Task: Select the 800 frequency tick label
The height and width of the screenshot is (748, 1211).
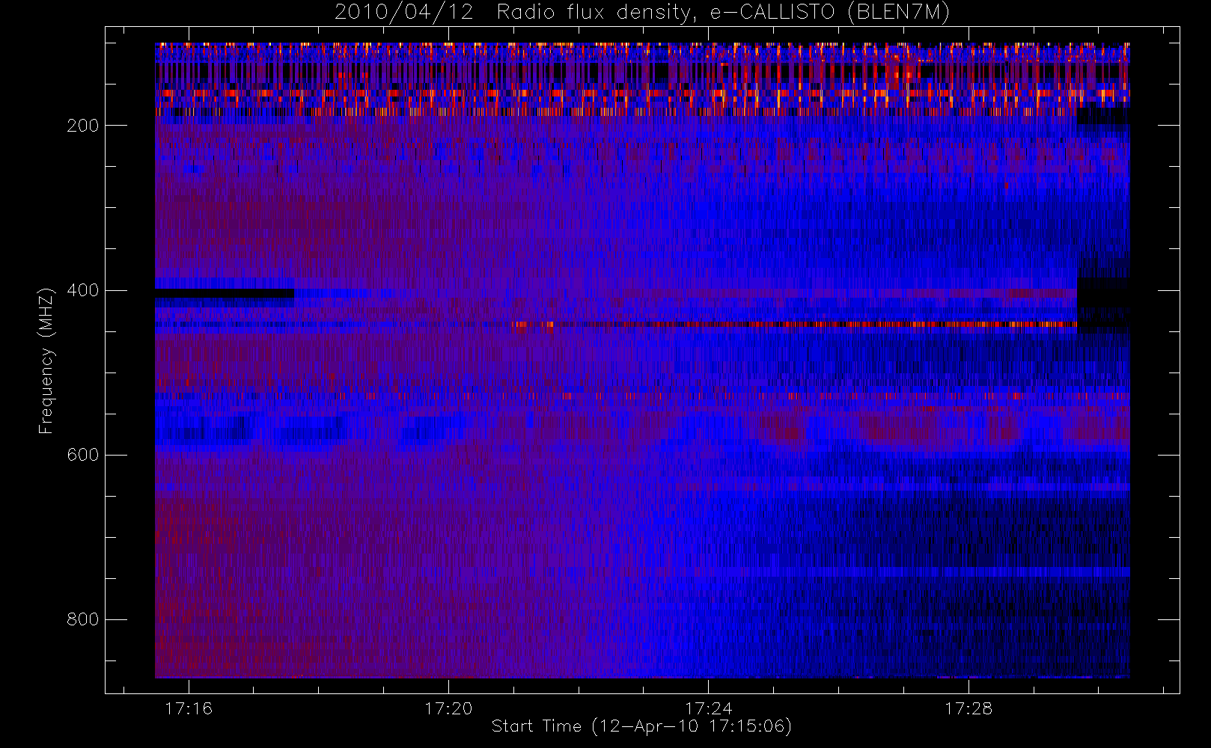Action: 83,619
